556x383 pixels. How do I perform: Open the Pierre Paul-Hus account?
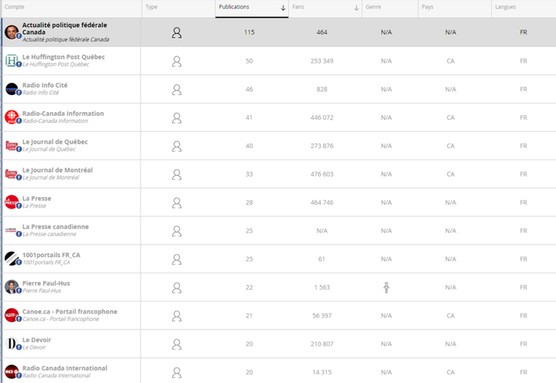(46, 283)
